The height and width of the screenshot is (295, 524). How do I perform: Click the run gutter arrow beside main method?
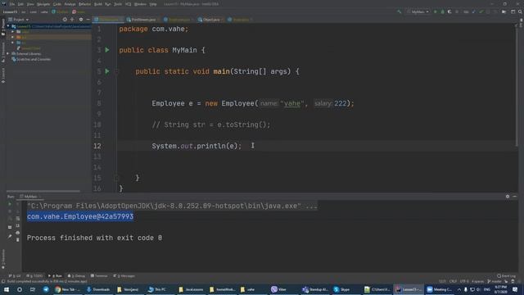pyautogui.click(x=107, y=71)
